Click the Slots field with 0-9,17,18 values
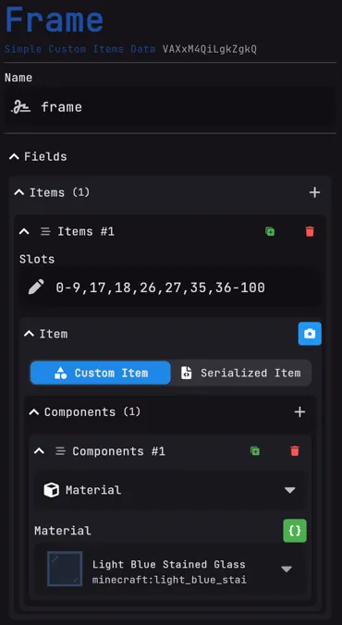The height and width of the screenshot is (625, 342). (170, 288)
